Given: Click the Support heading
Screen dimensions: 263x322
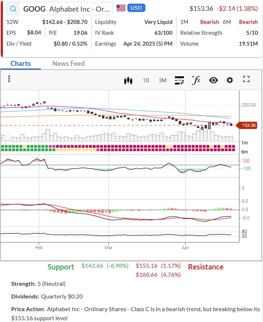Looking at the screenshot, I should (61, 267).
